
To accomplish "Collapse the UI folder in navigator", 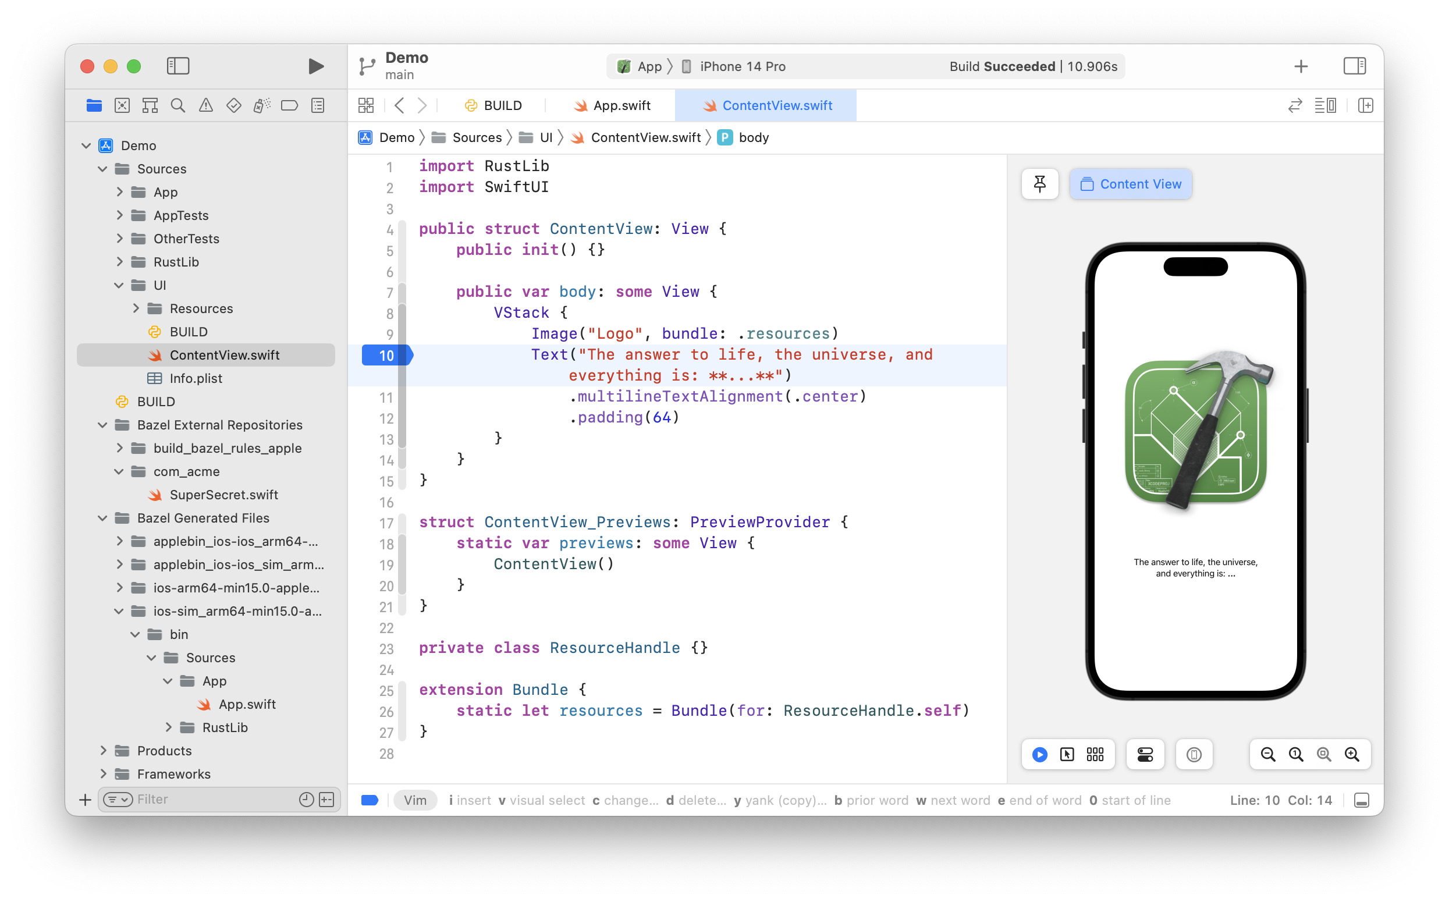I will click(x=119, y=285).
